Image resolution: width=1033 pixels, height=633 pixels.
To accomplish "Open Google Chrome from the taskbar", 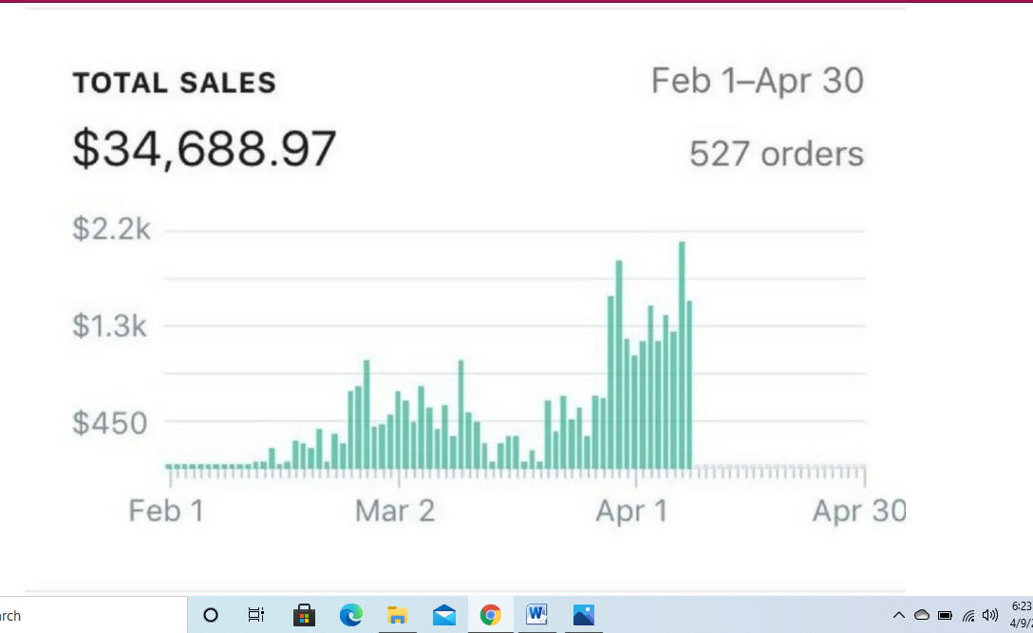I will pyautogui.click(x=490, y=615).
